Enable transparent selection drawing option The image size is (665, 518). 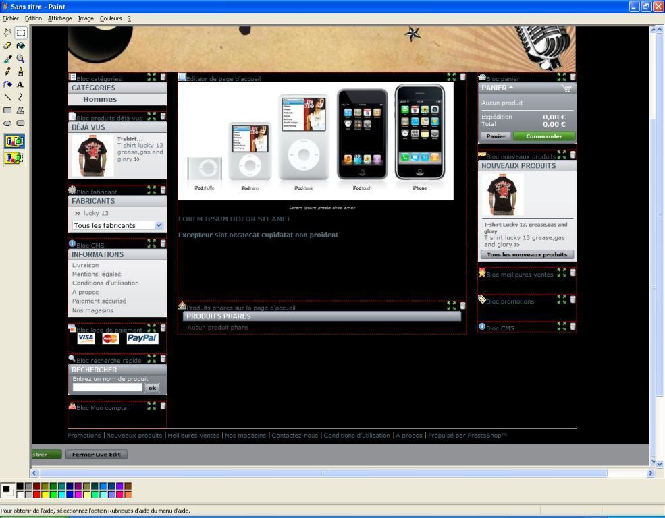point(14,158)
